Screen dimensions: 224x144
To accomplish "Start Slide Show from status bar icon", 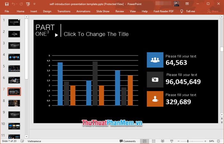I will [172, 141].
